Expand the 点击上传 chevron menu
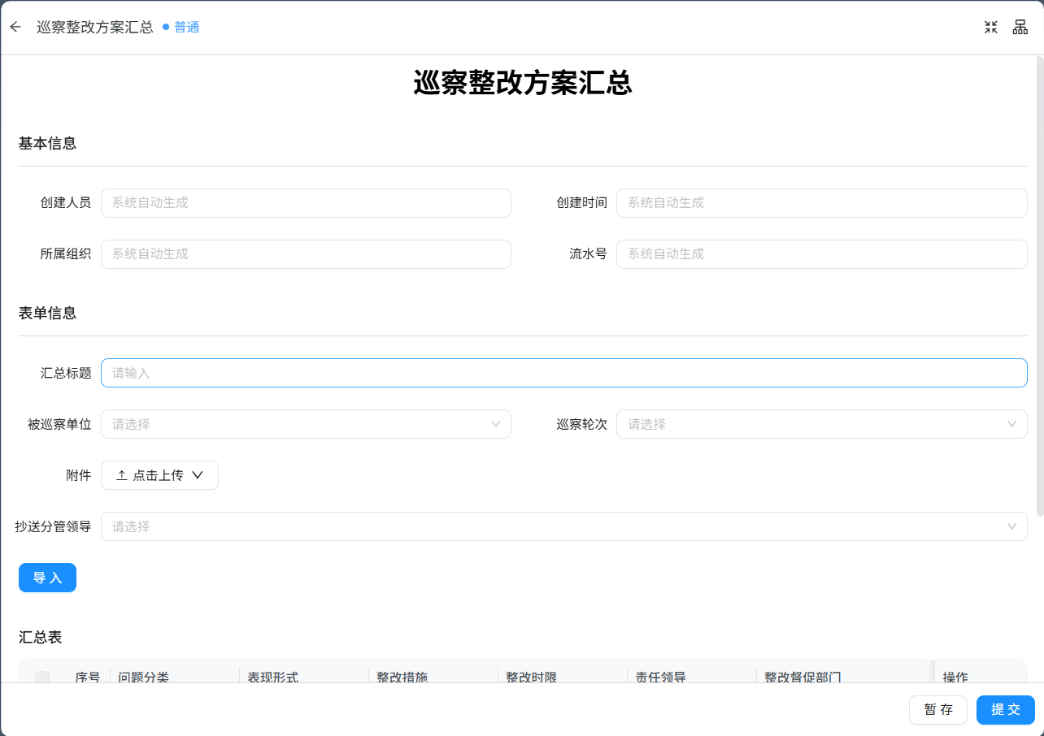 coord(197,476)
